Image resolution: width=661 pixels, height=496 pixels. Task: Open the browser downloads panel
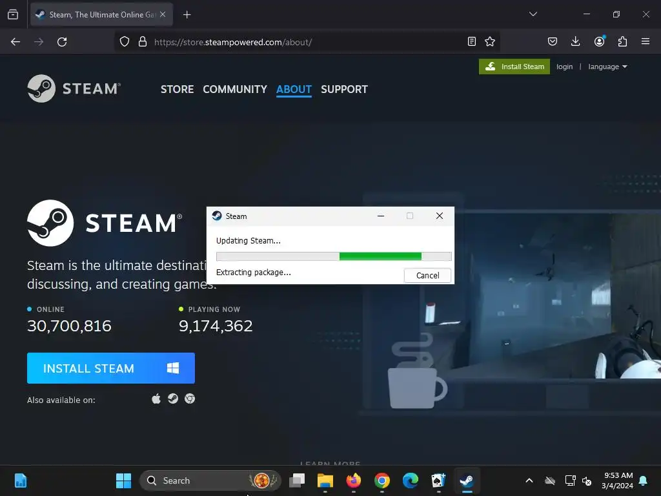point(575,41)
